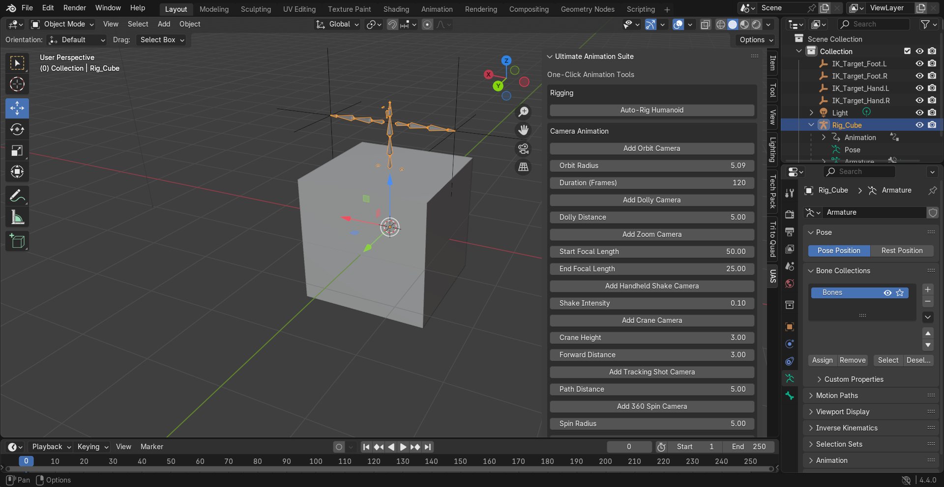Hide the Light object in the outliner
The width and height of the screenshot is (944, 487).
[x=919, y=113]
